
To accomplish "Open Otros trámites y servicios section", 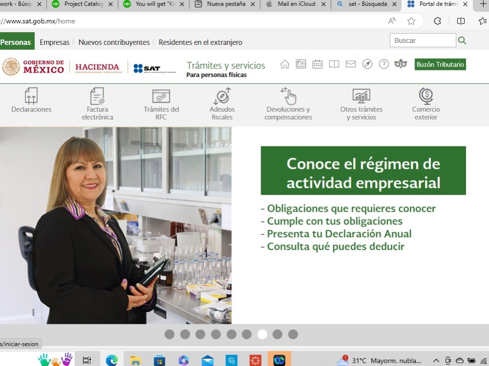I will (x=361, y=104).
